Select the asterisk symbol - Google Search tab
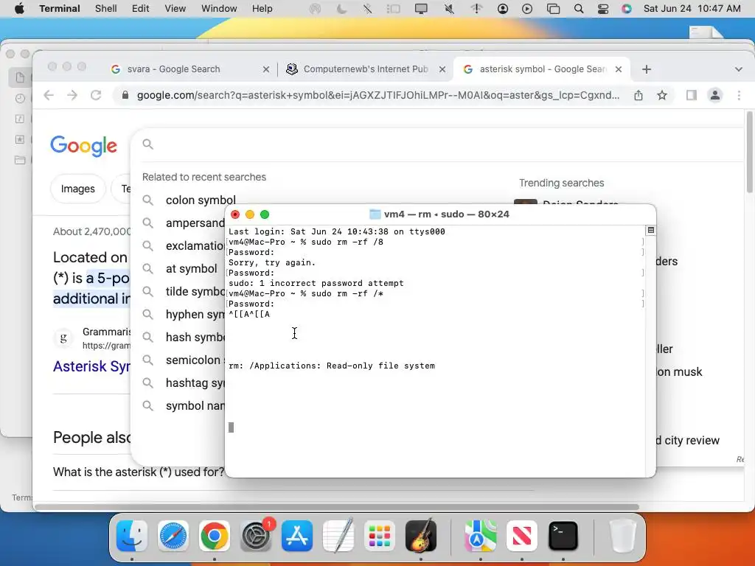The image size is (755, 566). (542, 69)
